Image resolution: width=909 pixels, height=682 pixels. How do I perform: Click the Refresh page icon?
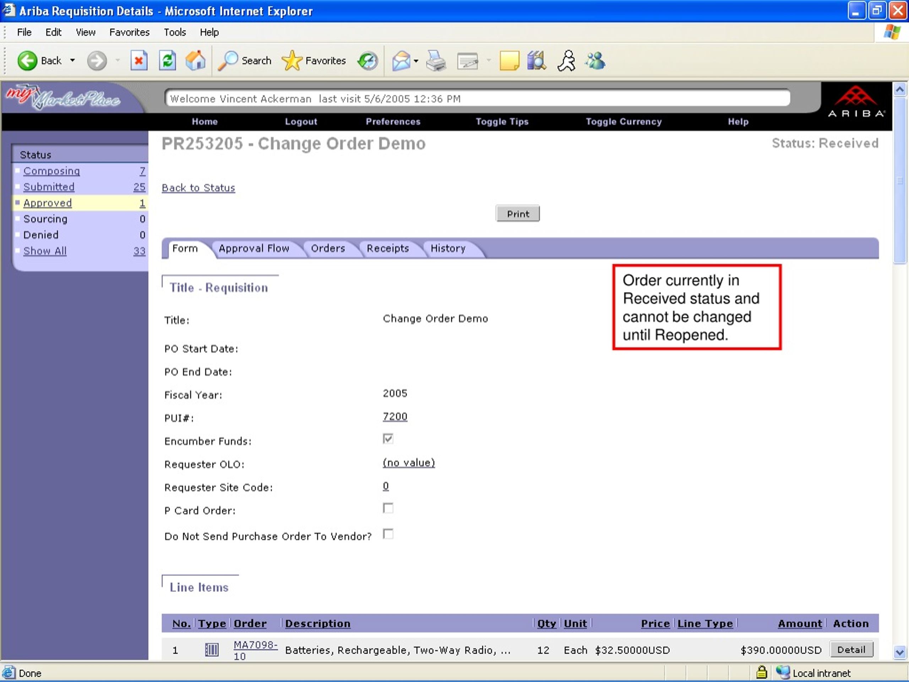coord(167,61)
